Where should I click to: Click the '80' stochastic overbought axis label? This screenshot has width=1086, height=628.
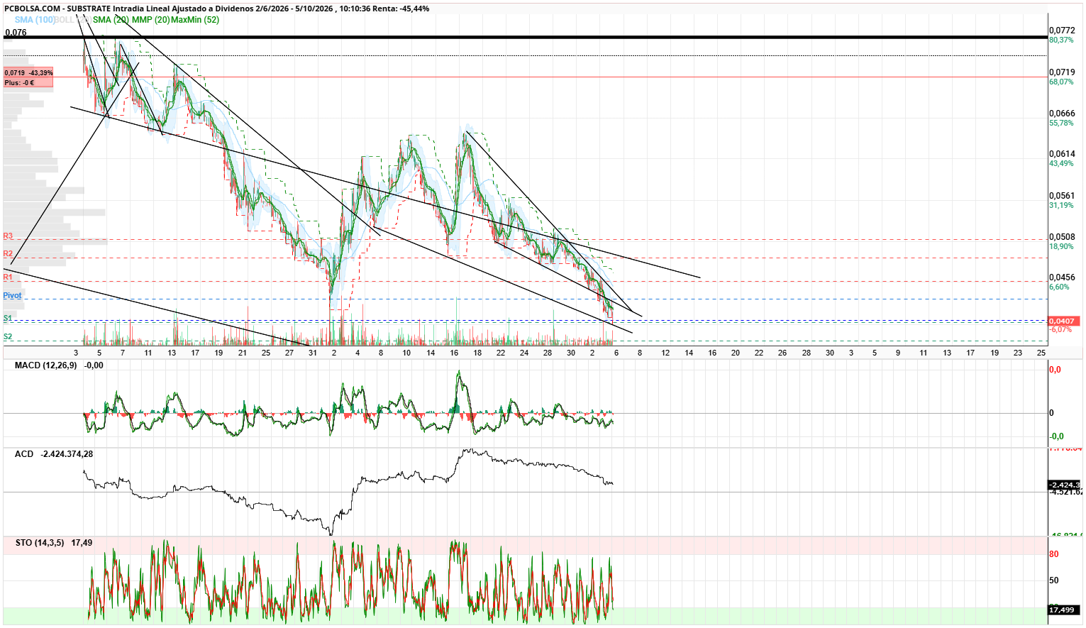pos(1054,555)
